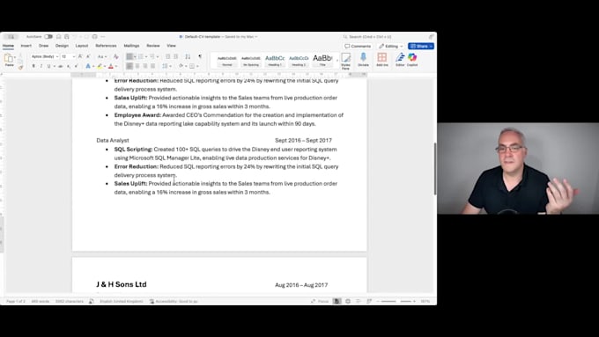Apply the Normal style
The height and width of the screenshot is (337, 599).
[227, 61]
